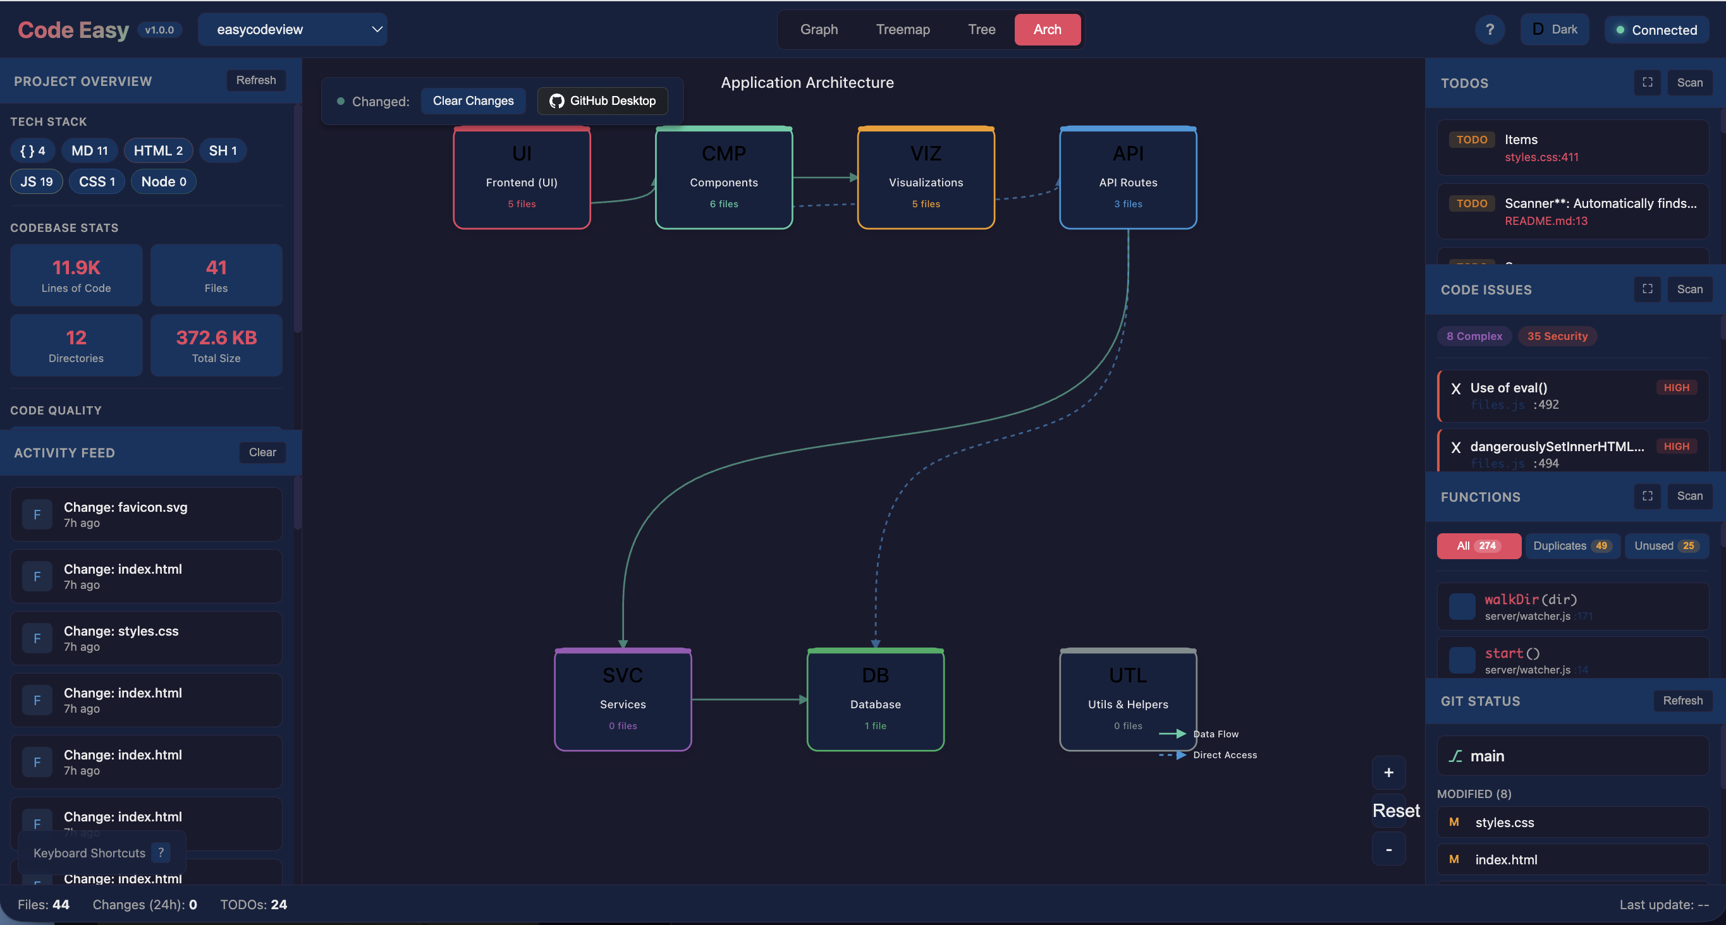
Task: Click the HTML 2 tech stack chip
Action: coord(158,151)
